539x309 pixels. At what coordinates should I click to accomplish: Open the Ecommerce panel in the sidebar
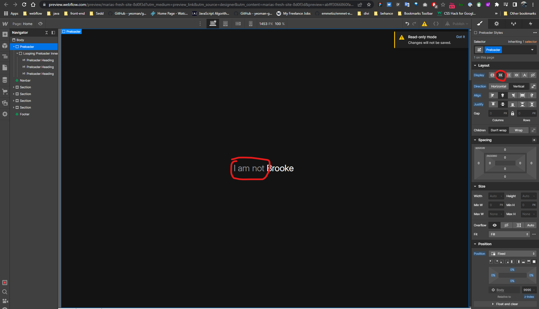(x=5, y=91)
